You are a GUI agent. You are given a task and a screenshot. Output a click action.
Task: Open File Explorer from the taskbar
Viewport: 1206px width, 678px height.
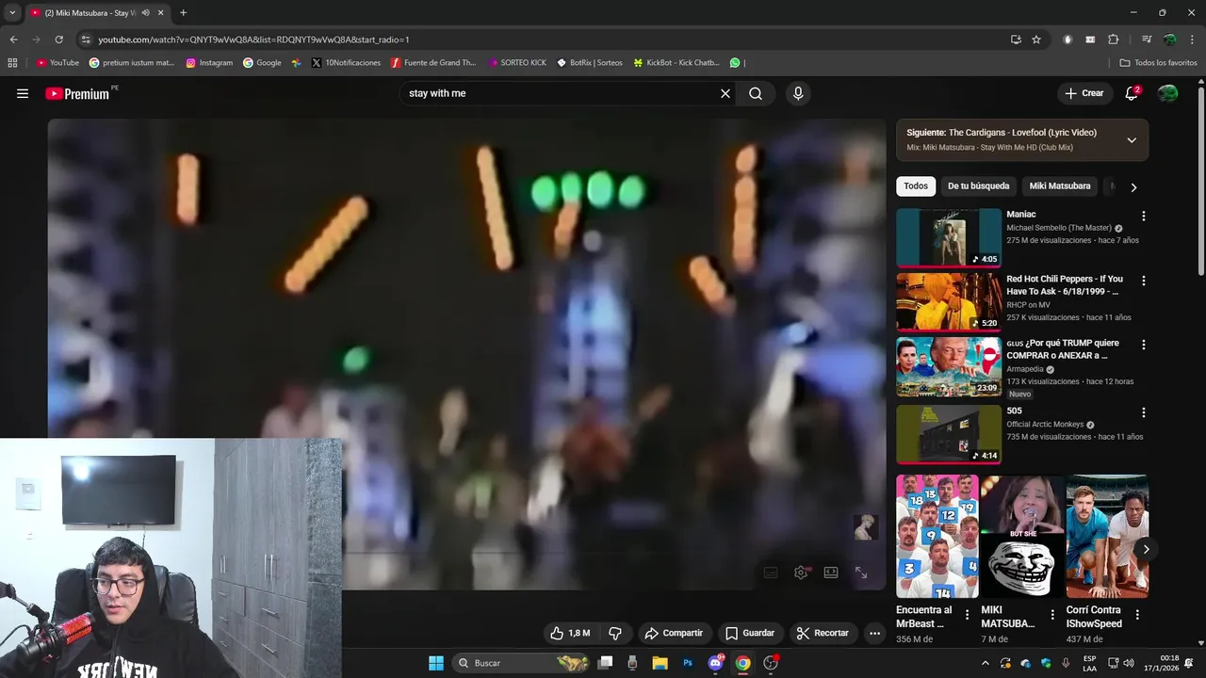click(x=660, y=663)
